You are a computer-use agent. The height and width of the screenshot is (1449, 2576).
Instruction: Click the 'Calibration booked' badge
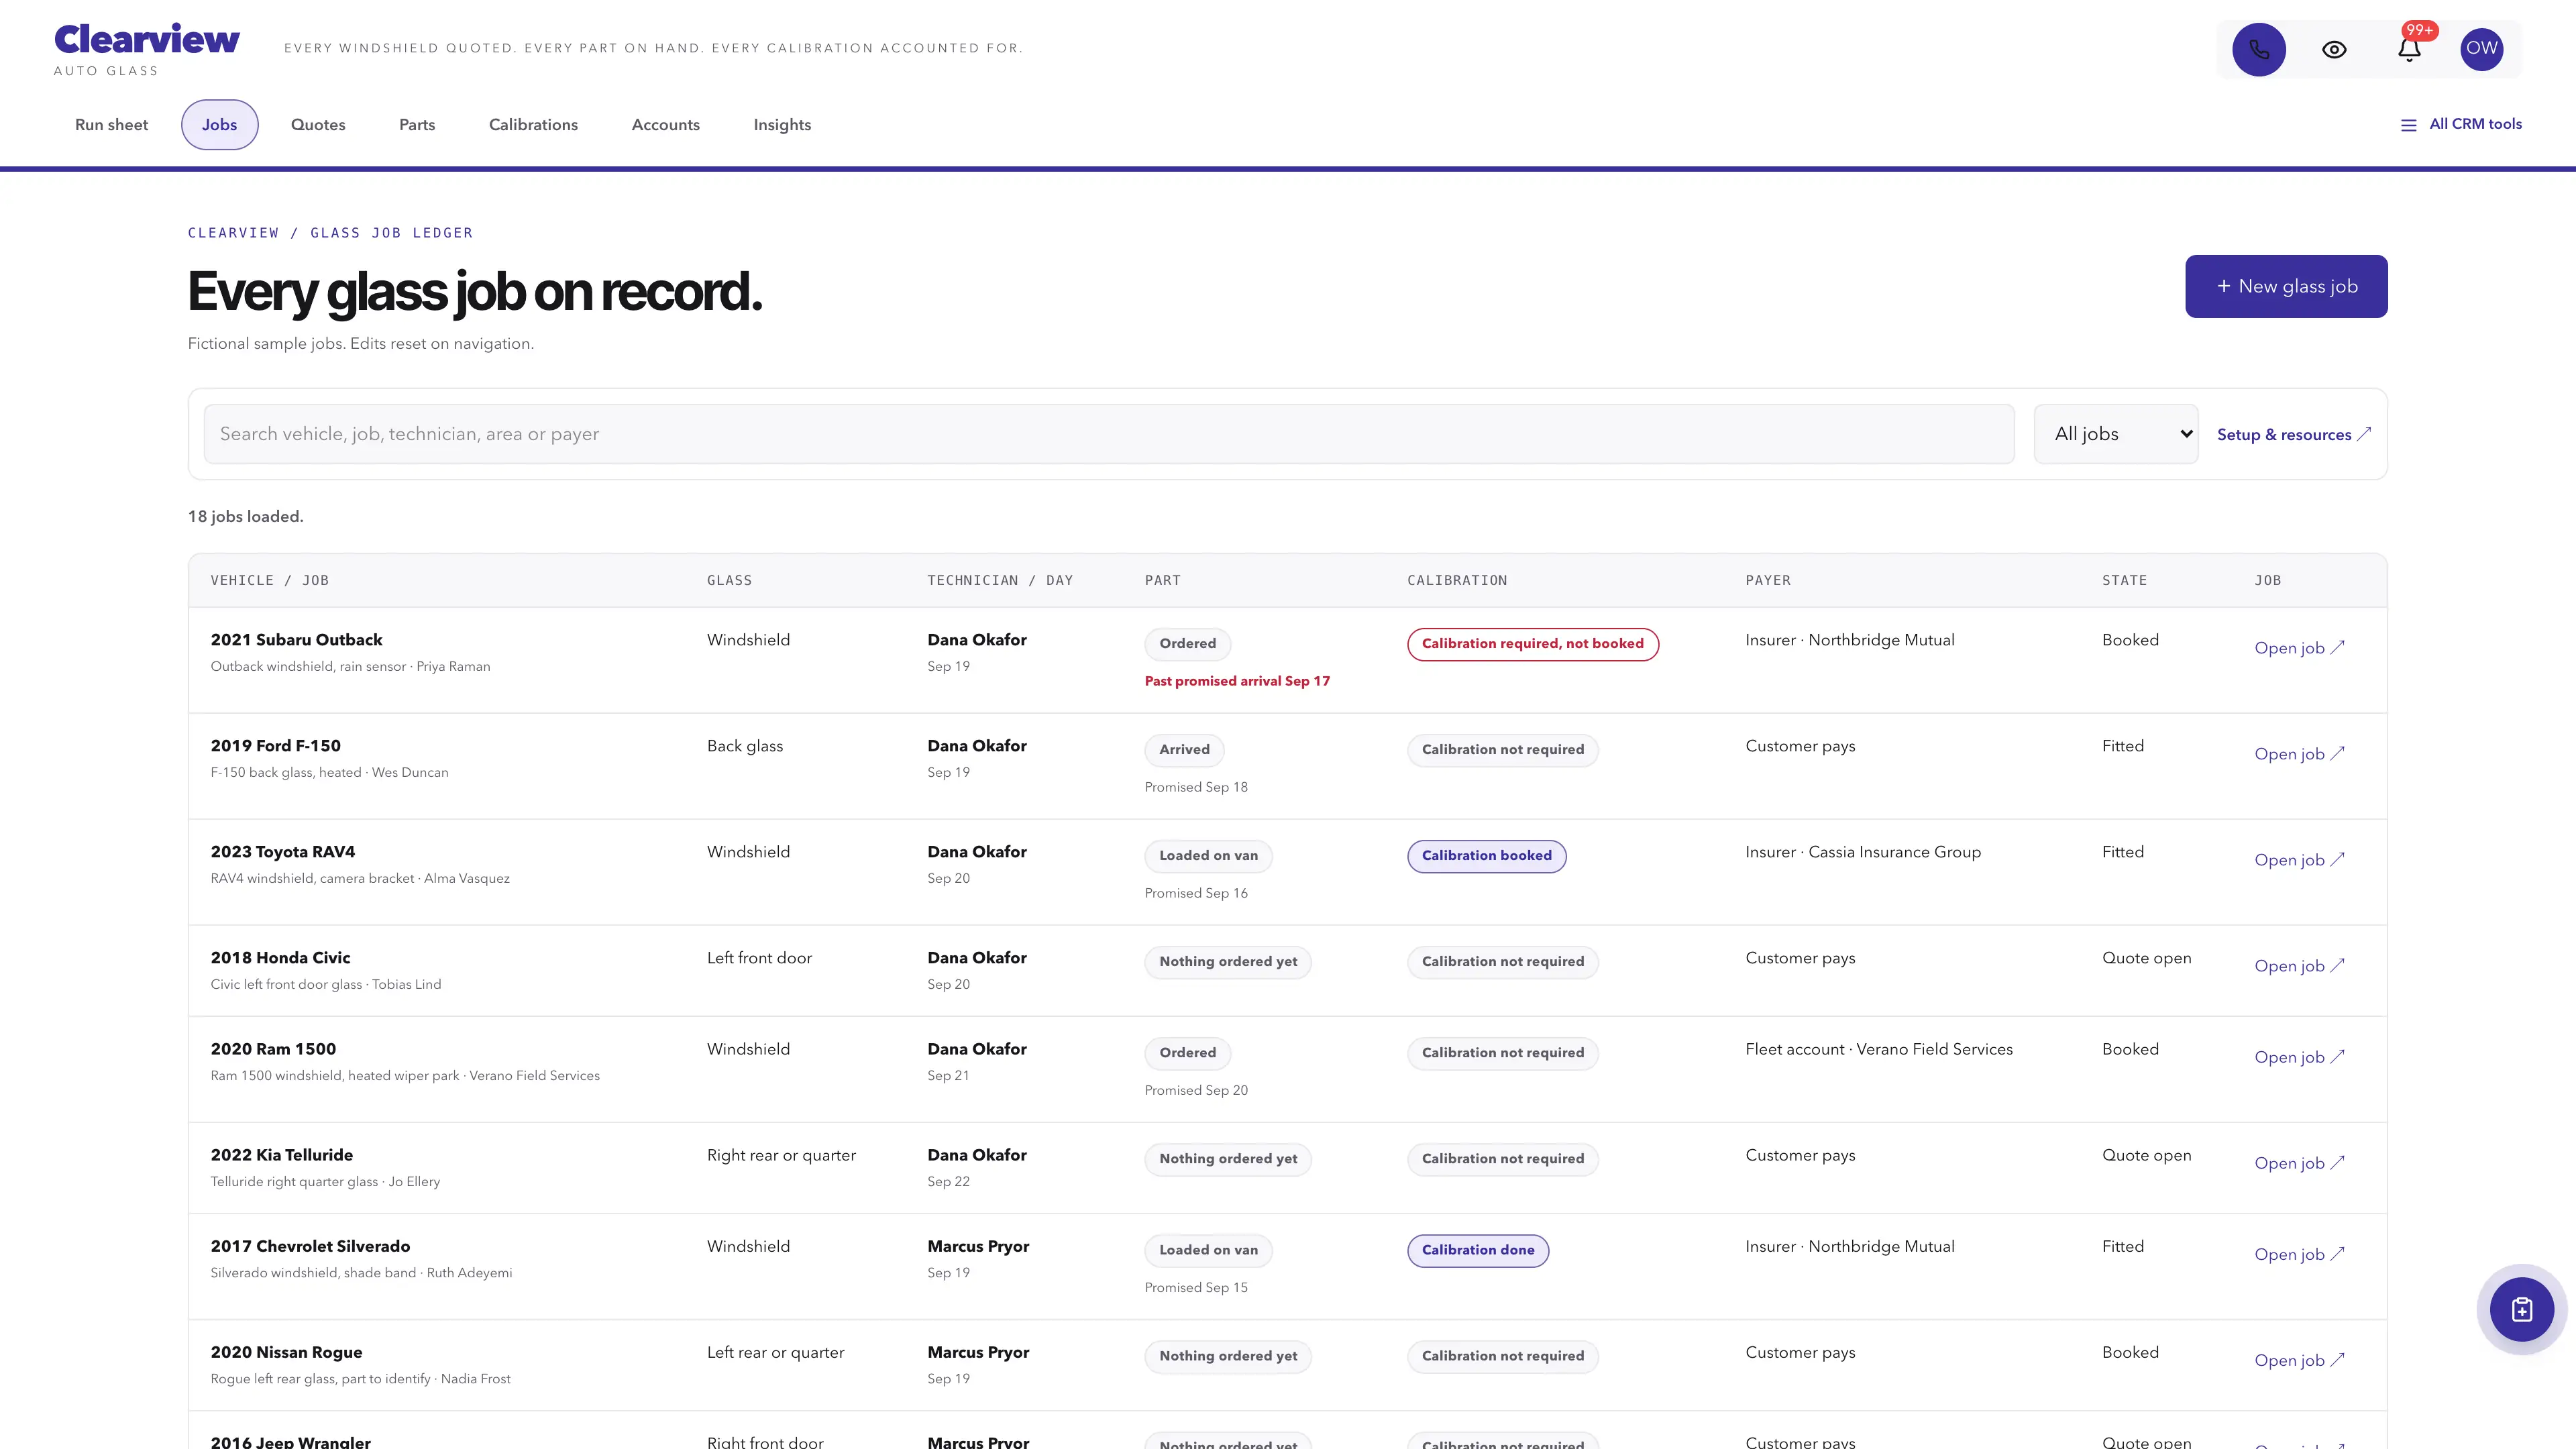click(x=1487, y=856)
